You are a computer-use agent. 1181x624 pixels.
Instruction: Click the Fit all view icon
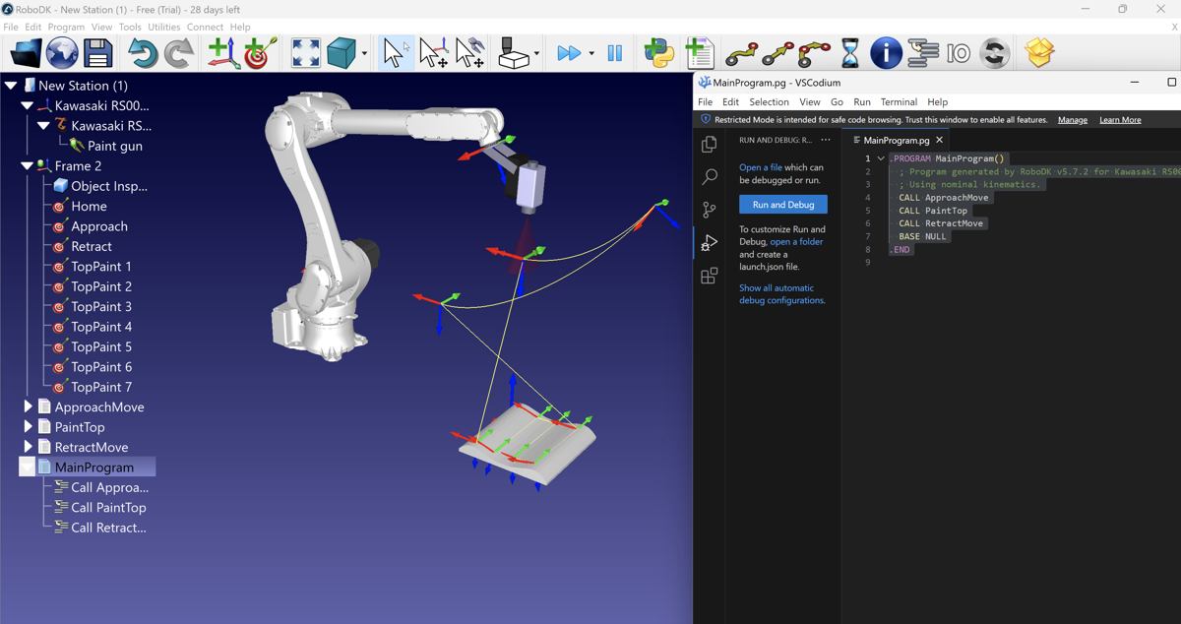coord(306,53)
